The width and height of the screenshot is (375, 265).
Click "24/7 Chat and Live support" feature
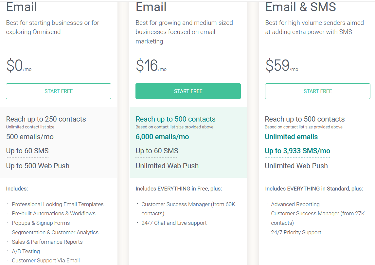174,223
